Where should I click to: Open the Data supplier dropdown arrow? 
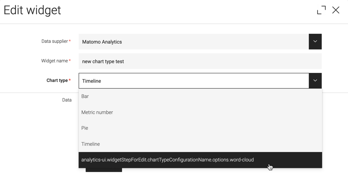pyautogui.click(x=315, y=42)
